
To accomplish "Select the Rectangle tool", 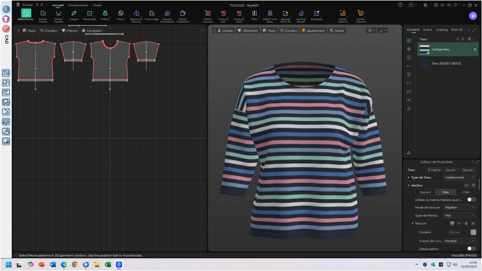I will pos(89,13).
